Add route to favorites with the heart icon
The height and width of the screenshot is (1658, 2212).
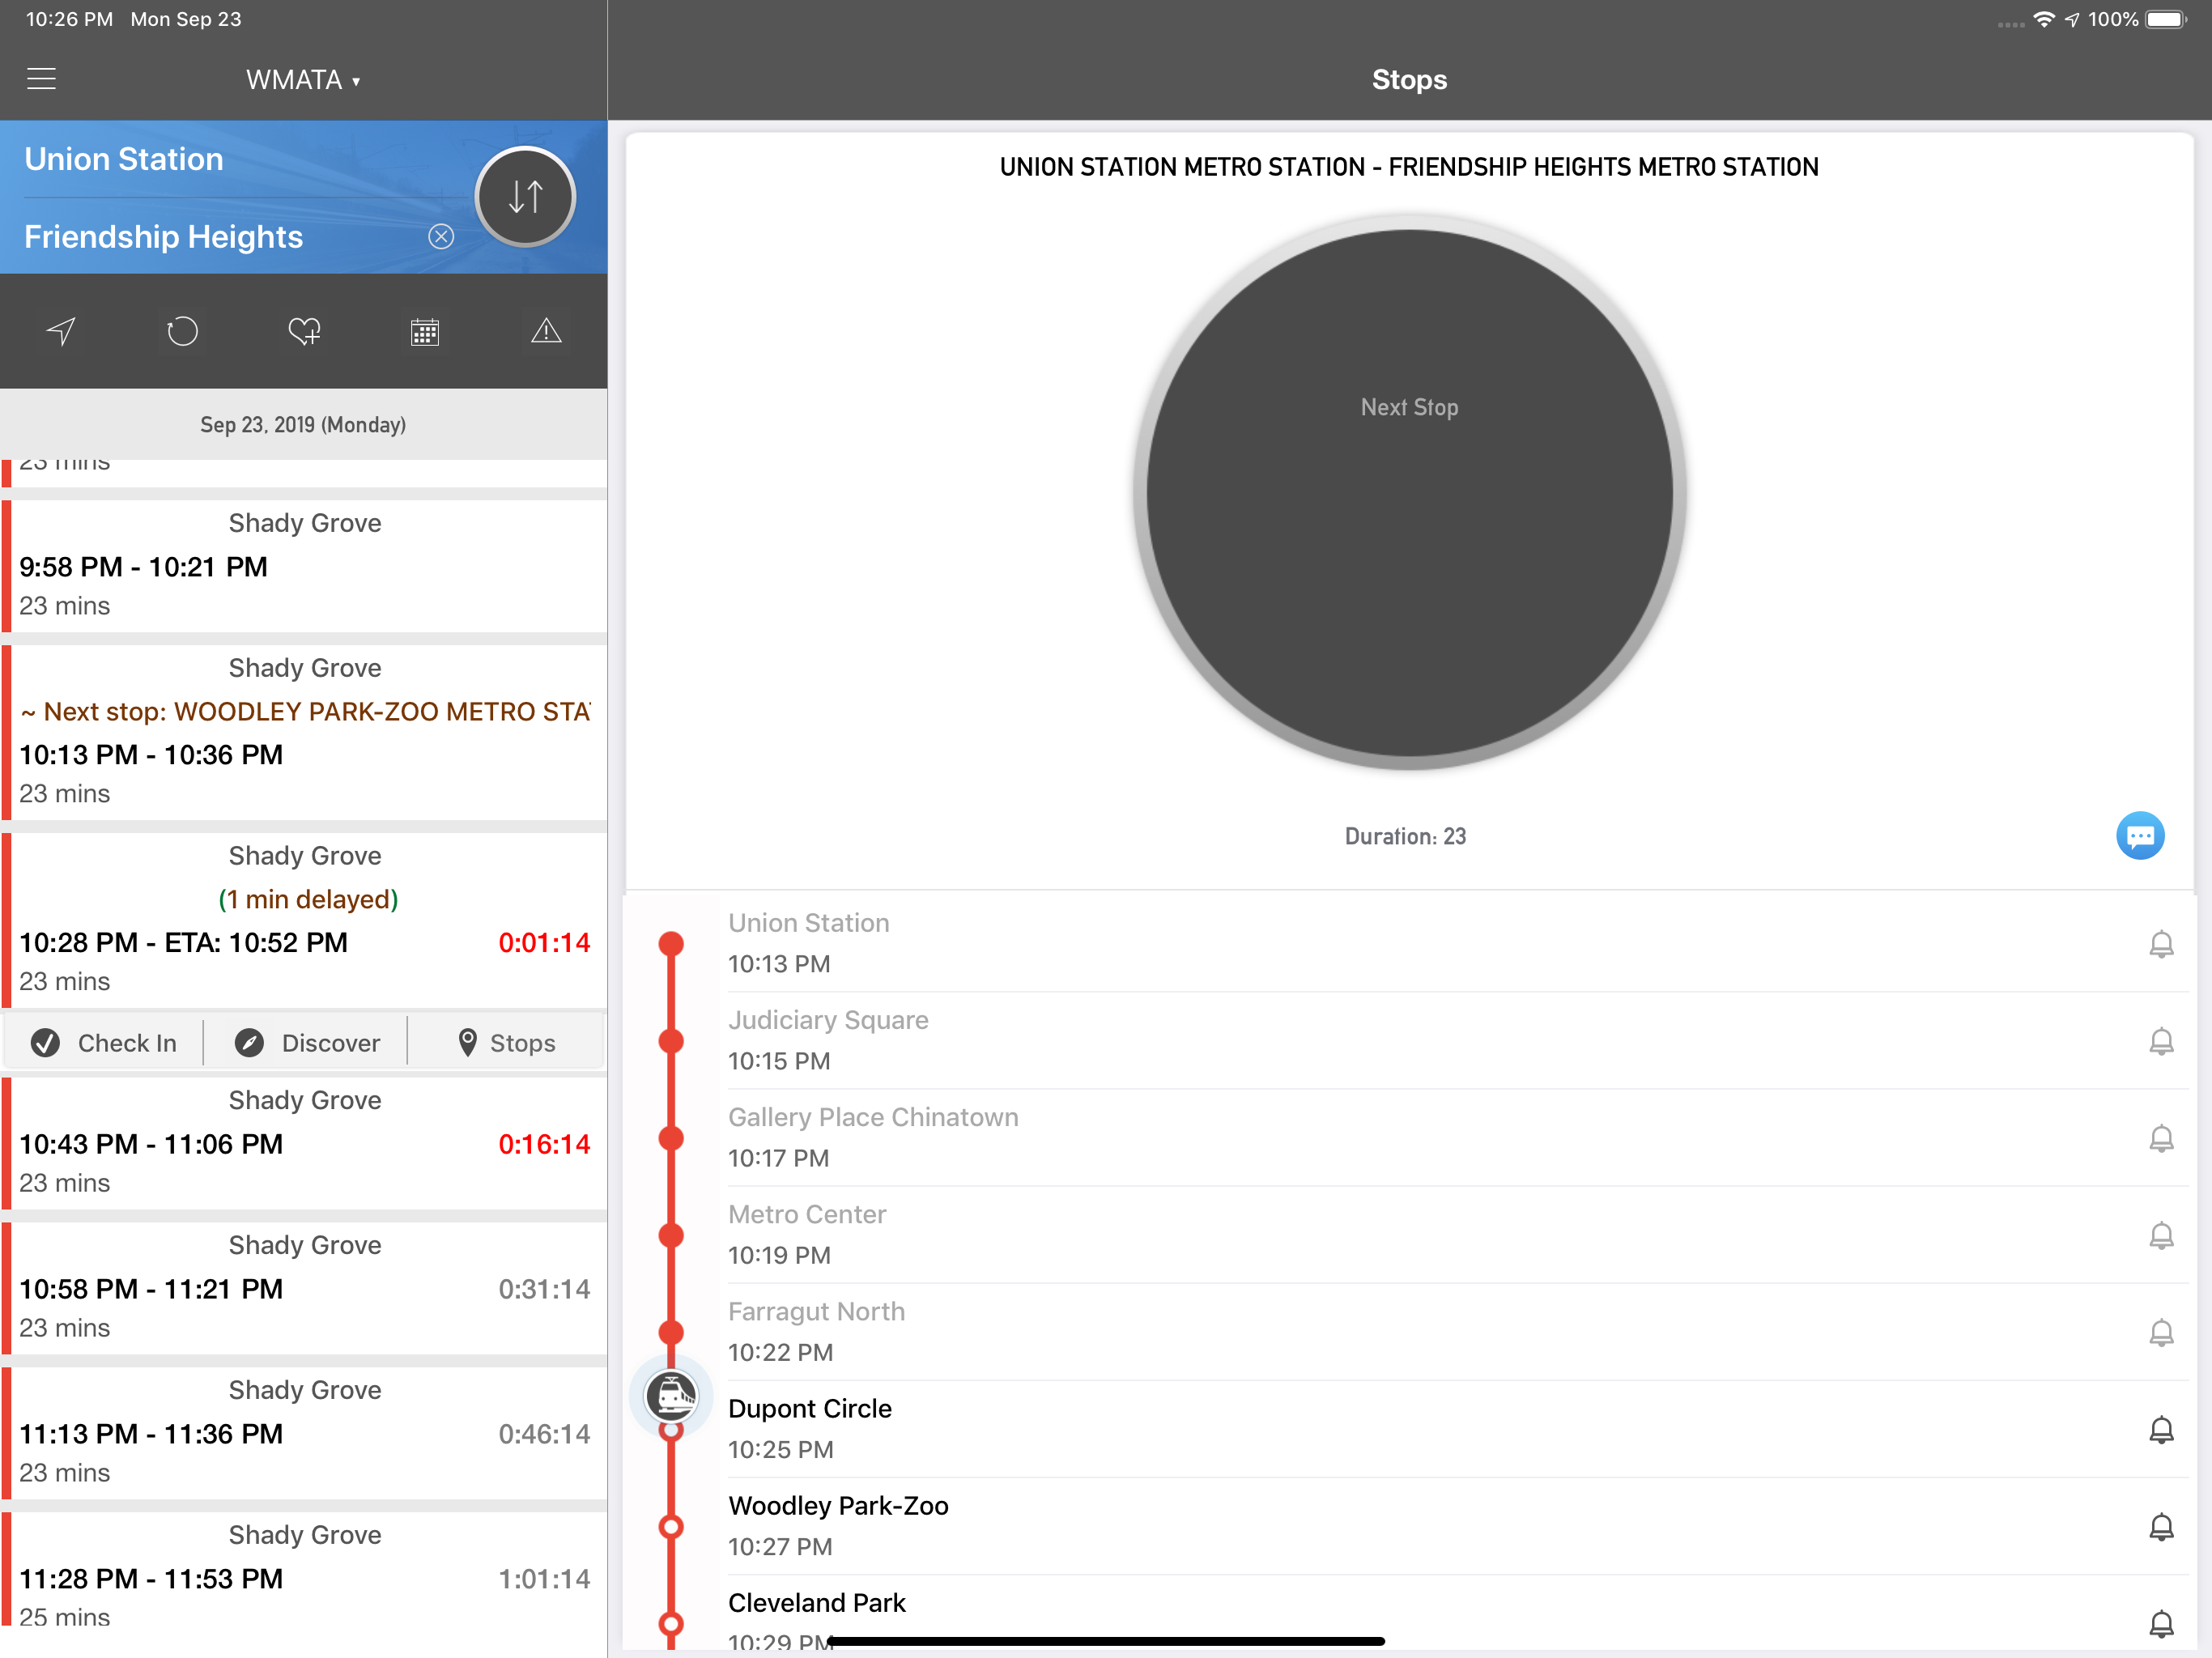(304, 331)
